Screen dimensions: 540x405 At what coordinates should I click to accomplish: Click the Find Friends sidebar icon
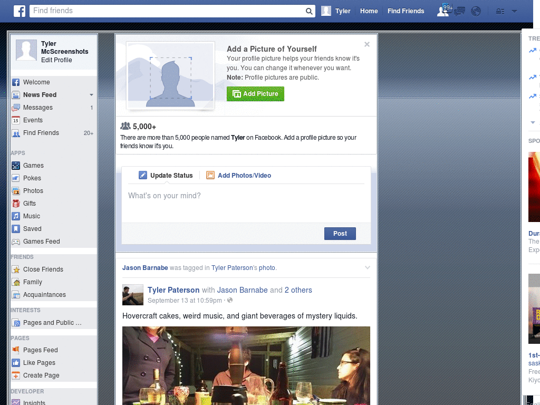tap(16, 133)
